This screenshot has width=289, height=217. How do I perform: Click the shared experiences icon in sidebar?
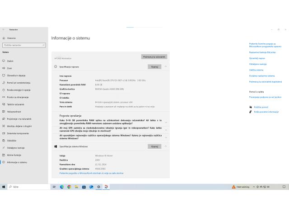(x=4, y=126)
